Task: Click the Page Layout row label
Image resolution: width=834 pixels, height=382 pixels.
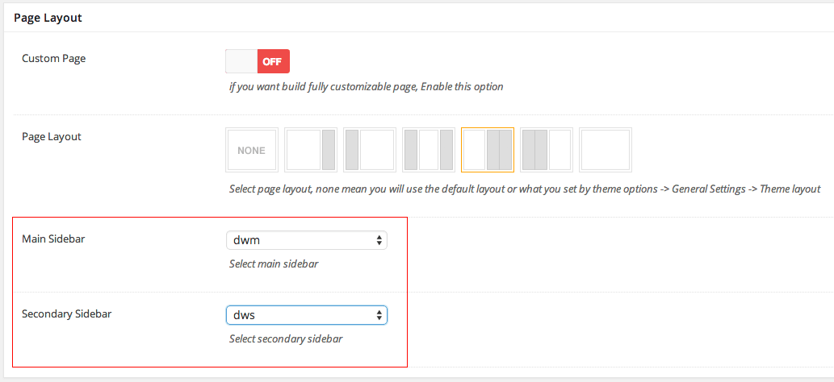Action: [x=52, y=136]
